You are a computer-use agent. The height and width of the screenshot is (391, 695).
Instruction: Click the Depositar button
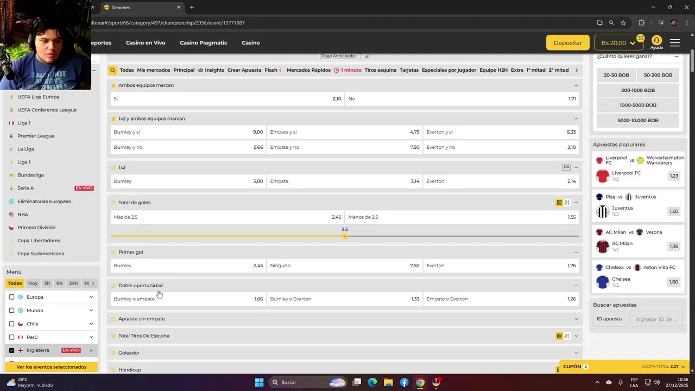pyautogui.click(x=567, y=43)
